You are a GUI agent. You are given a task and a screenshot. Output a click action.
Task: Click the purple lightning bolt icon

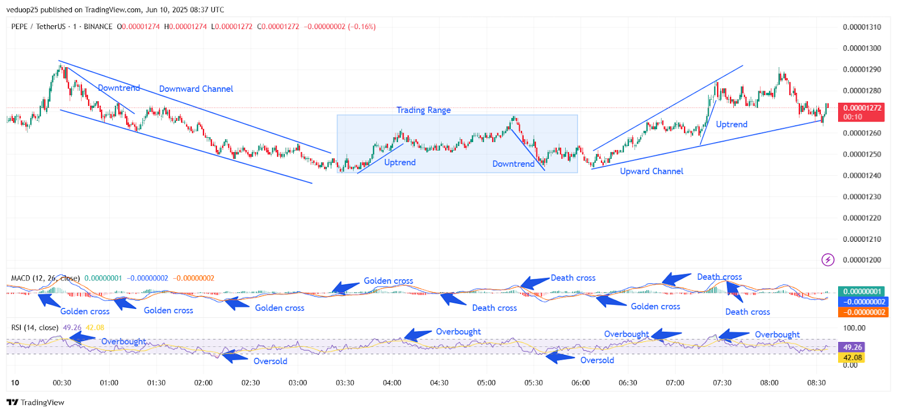pyautogui.click(x=827, y=260)
